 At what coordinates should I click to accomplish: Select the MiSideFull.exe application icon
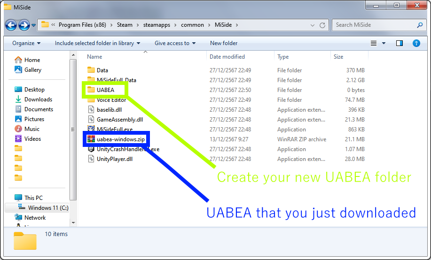(x=91, y=129)
